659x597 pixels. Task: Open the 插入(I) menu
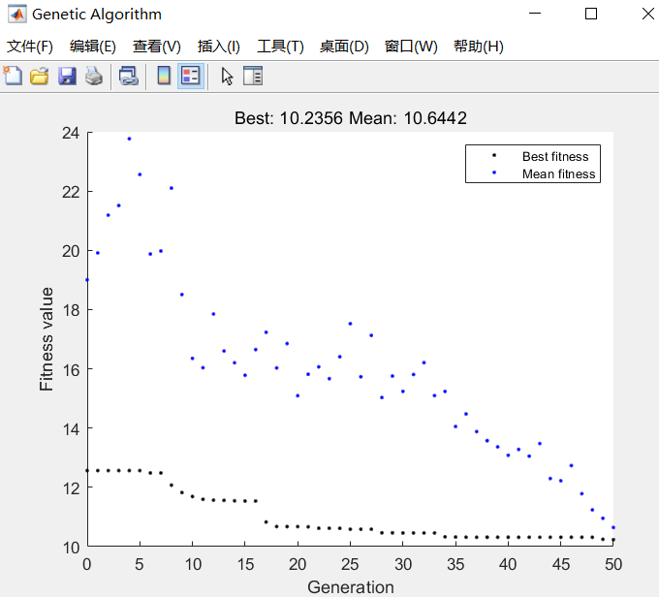coord(219,46)
